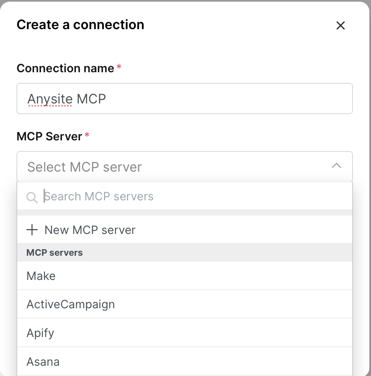This screenshot has height=376, width=371.
Task: Pick Asana as the MCP server
Action: [x=43, y=361]
